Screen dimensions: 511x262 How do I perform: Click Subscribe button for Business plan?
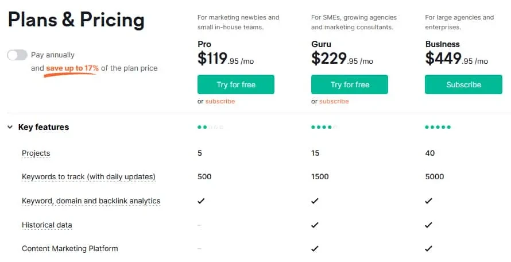463,84
